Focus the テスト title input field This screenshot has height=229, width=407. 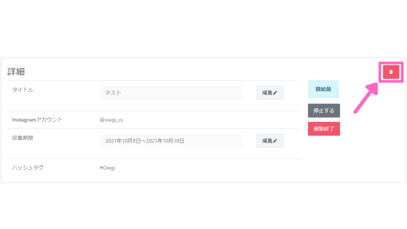click(x=172, y=93)
